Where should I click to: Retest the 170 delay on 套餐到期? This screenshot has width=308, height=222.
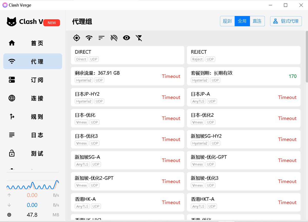coord(293,76)
